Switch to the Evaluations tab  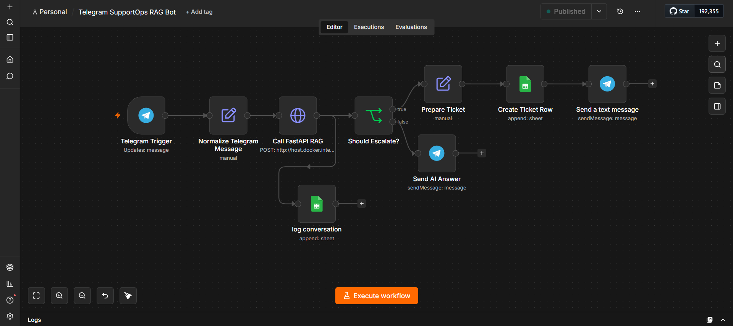tap(411, 27)
